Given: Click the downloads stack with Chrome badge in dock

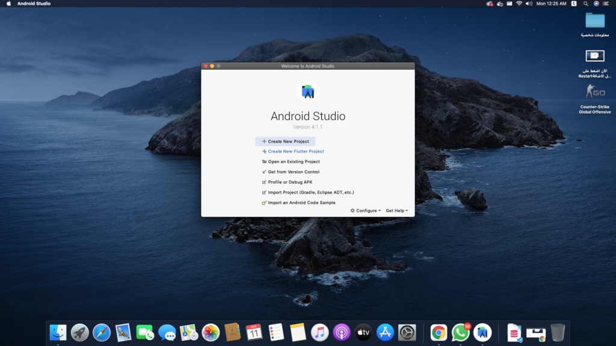Looking at the screenshot, I should point(536,333).
